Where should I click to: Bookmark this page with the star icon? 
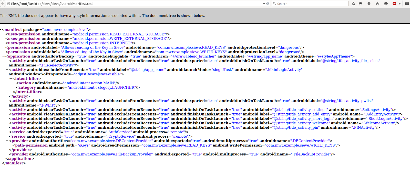tap(354, 4)
